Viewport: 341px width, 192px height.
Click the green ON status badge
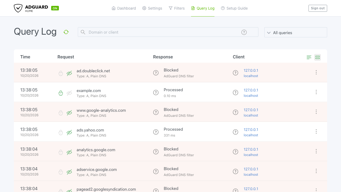[x=55, y=8]
